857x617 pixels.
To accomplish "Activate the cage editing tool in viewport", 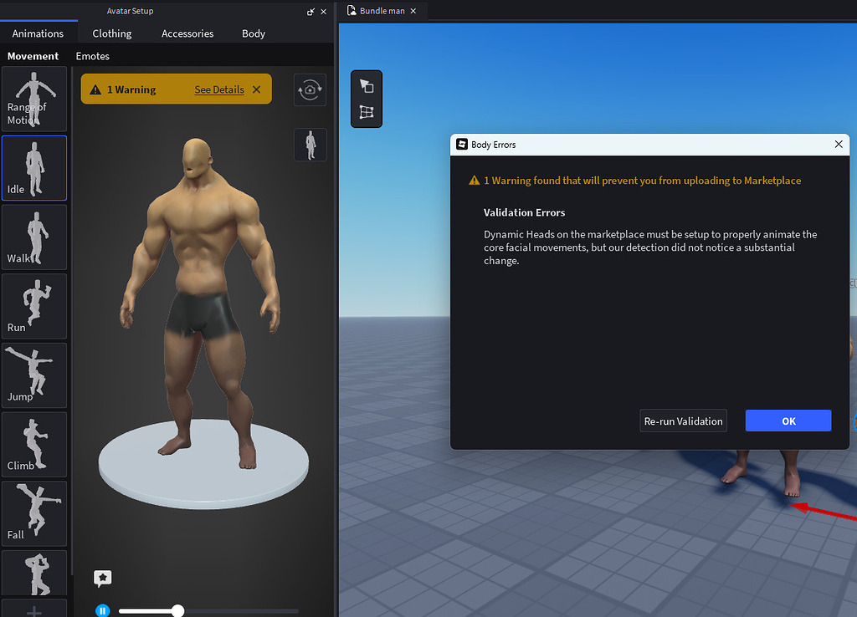I will [367, 112].
